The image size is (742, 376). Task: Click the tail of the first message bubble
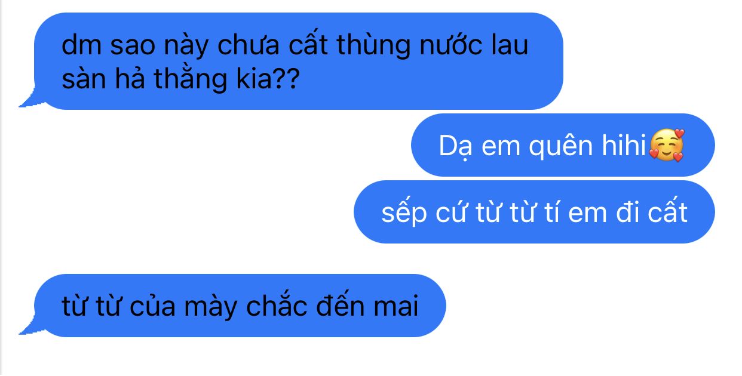(x=29, y=100)
